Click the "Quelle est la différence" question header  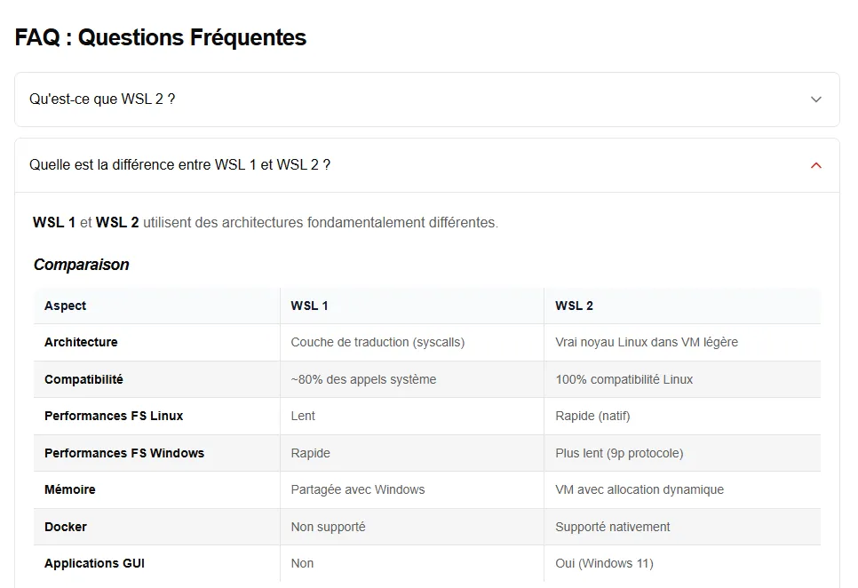point(180,165)
